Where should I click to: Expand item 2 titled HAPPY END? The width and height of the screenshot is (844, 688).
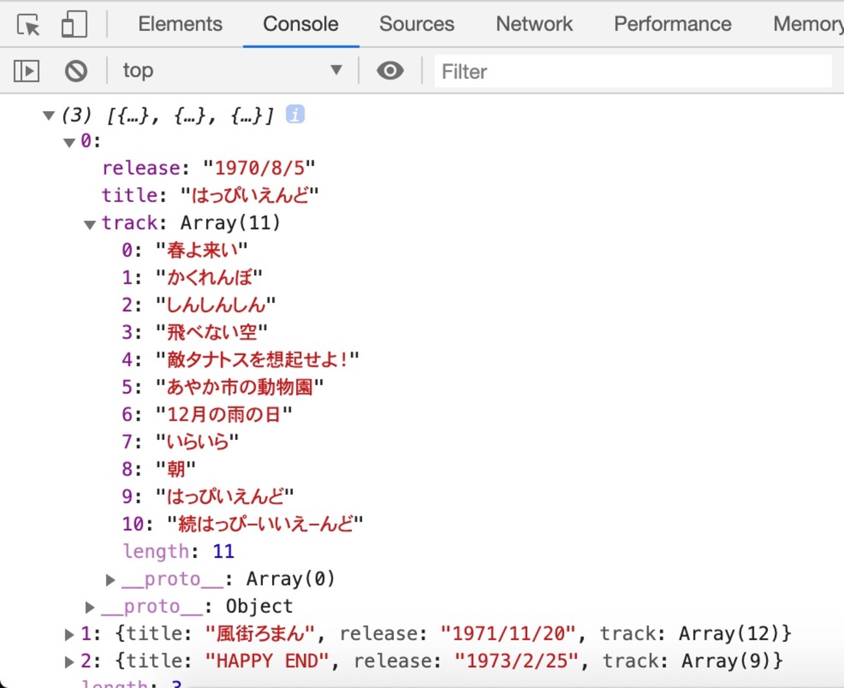(x=69, y=662)
